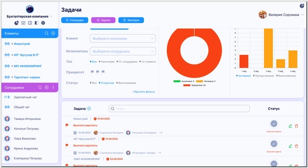Search clients with the magnifier icon
This screenshot has width=308, height=168.
pos(47,33)
